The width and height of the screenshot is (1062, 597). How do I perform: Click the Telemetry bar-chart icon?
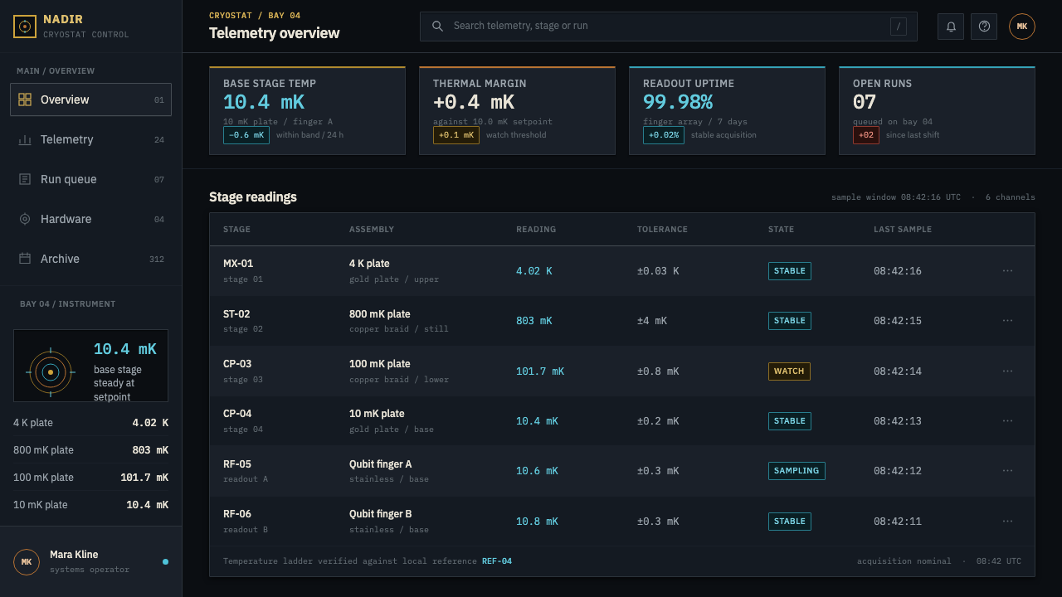point(25,139)
